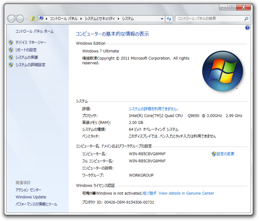Expand the arrow after システムとセキュリティ breadcrumb
This screenshot has width=259, height=221.
[119, 19]
